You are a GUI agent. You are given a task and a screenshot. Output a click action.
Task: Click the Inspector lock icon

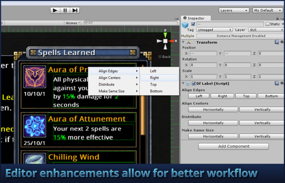277,18
